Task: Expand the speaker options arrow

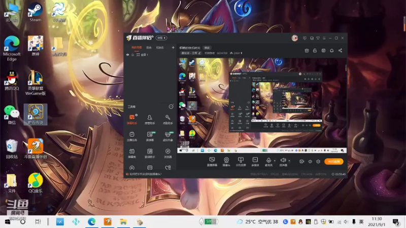Action: (x=289, y=161)
